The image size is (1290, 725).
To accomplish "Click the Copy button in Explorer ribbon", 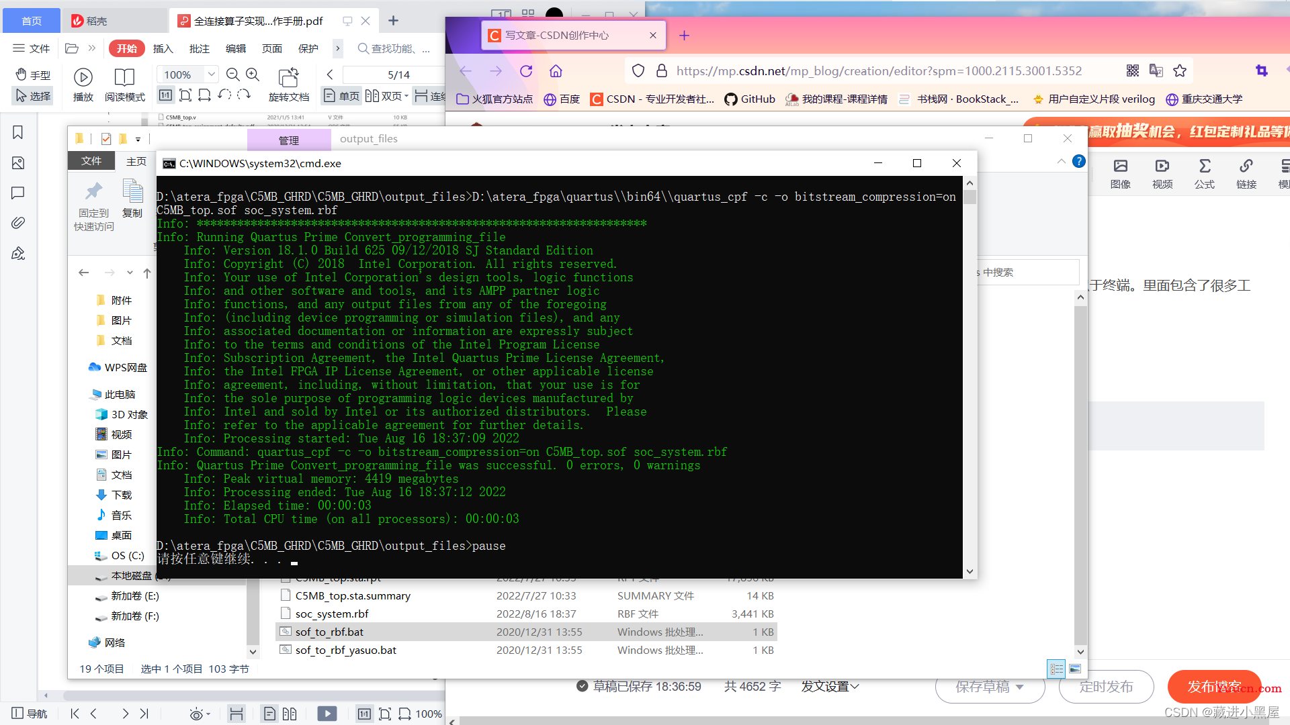I will (x=132, y=199).
